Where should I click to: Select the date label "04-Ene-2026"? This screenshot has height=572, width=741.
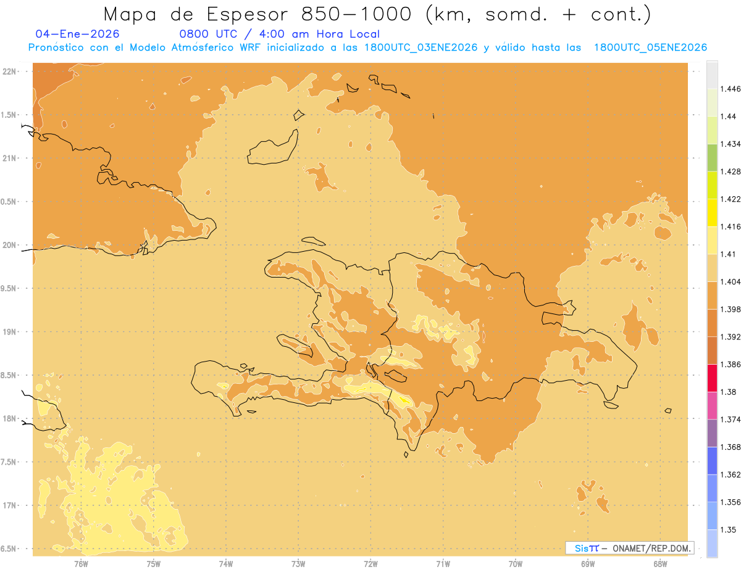[78, 34]
